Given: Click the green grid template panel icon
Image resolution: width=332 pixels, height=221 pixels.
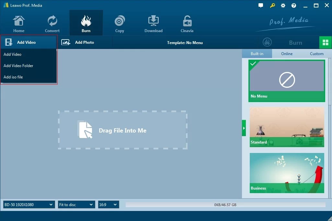Looking at the screenshot, I should [x=326, y=42].
